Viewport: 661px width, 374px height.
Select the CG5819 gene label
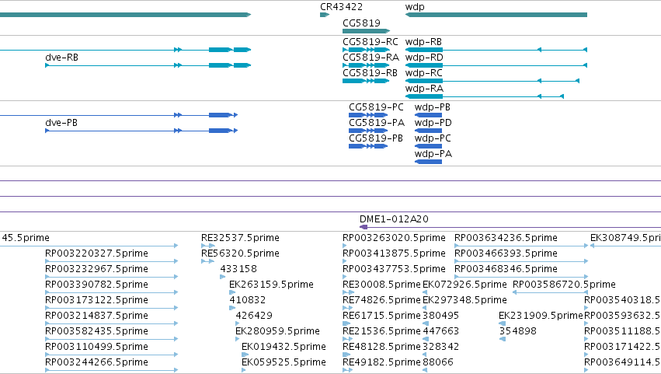[x=361, y=23]
